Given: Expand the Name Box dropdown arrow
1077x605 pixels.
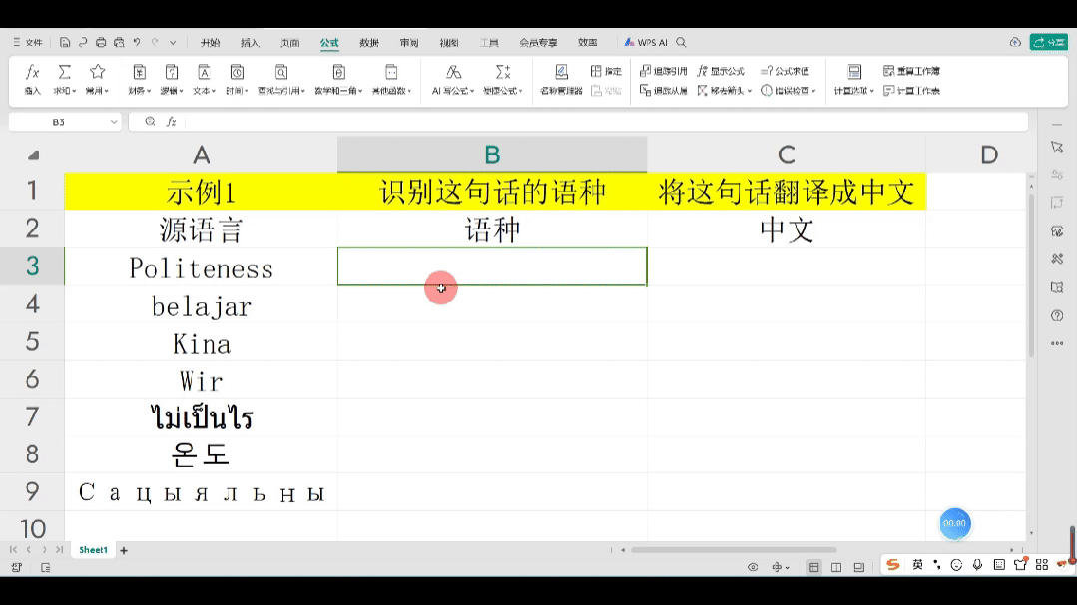Looking at the screenshot, I should click(114, 122).
